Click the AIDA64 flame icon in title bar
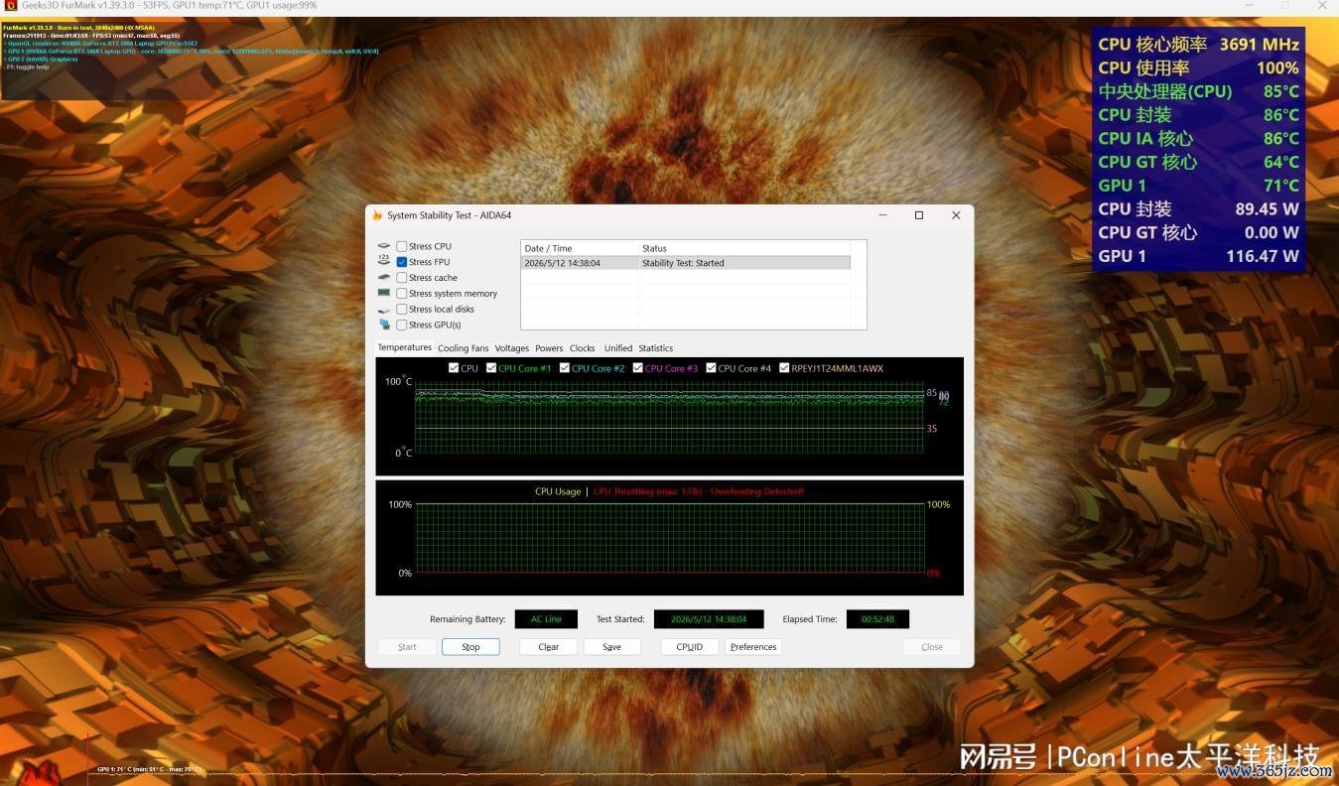This screenshot has height=786, width=1339. click(377, 215)
